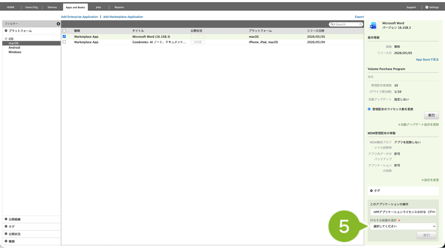Click Add Marketplace Application link
The width and height of the screenshot is (445, 250).
coord(123,17)
